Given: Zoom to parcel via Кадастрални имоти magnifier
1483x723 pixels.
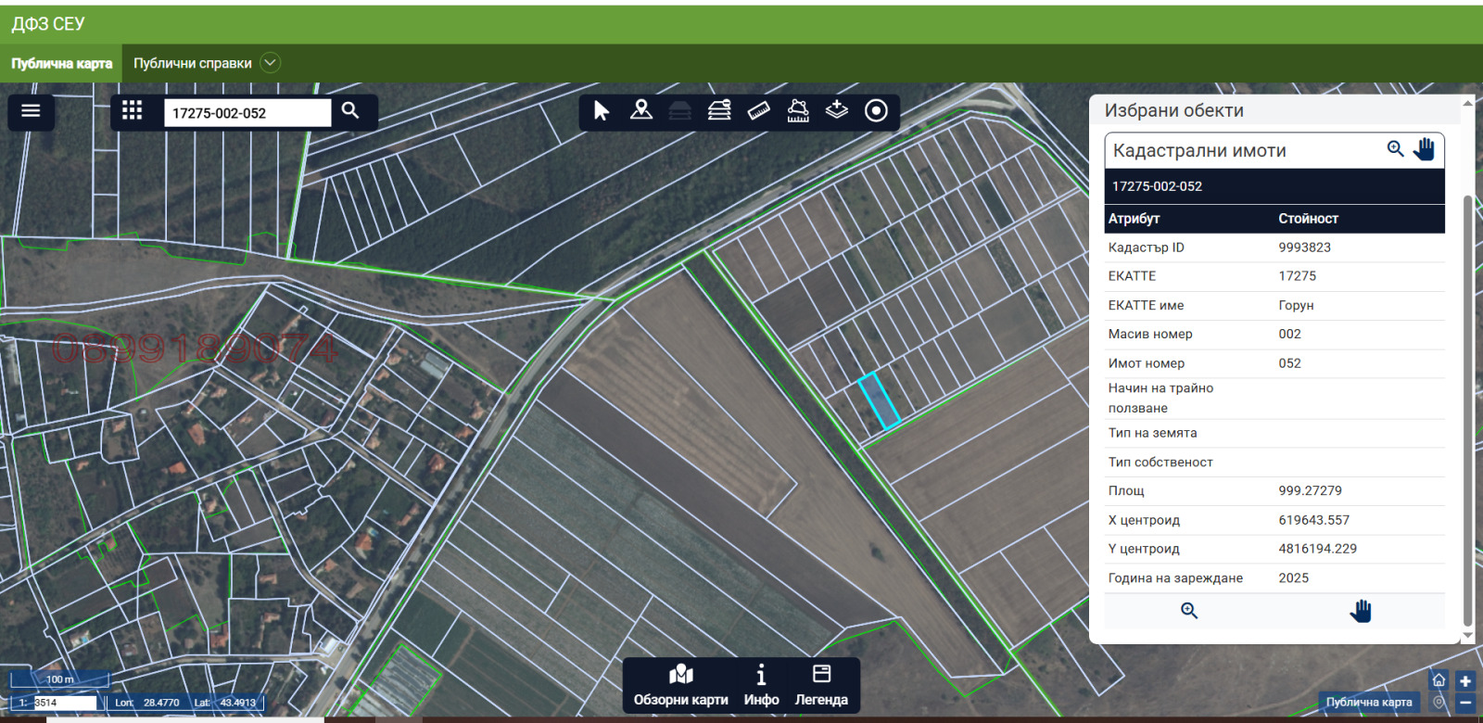Looking at the screenshot, I should coord(1395,149).
